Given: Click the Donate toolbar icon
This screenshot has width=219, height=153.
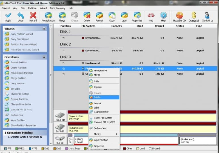Looking at the screenshot, I should coord(194,16).
